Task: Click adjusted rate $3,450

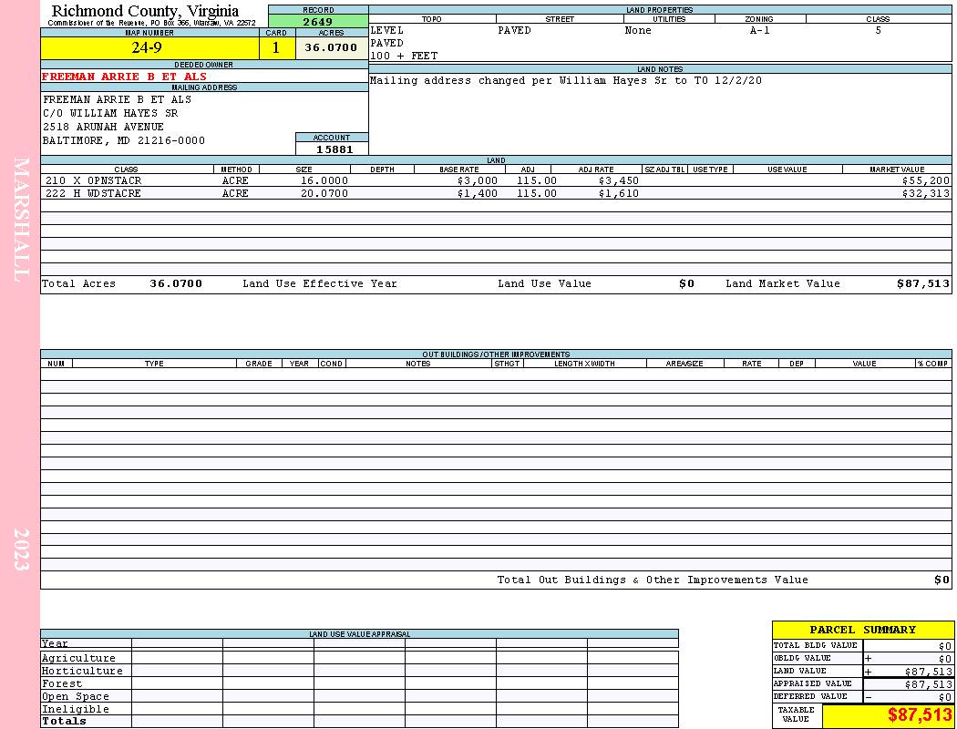Action: click(618, 181)
